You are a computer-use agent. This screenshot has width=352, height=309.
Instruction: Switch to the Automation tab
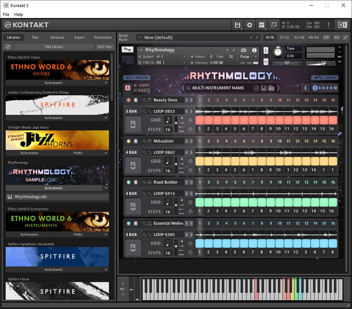click(x=103, y=37)
